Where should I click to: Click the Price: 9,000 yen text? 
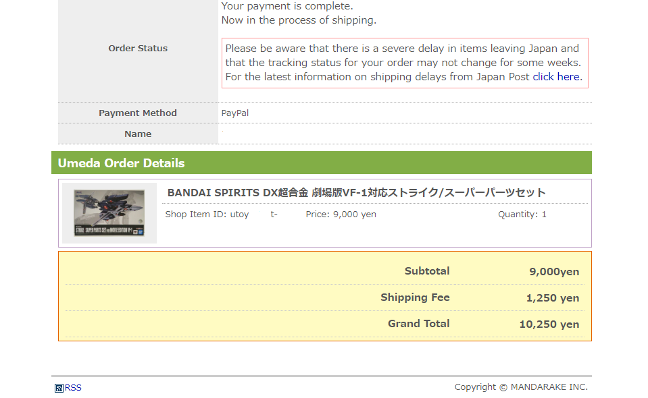click(341, 215)
